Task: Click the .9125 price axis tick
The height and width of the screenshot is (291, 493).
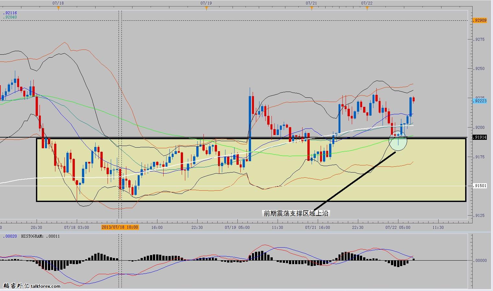Action: 479,216
